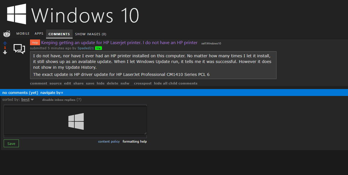Hide the post
This screenshot has width=348, height=175.
[x=101, y=83]
